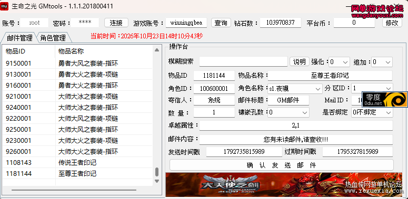Click the 说明 help button
The height and width of the screenshot is (199, 408).
click(300, 62)
